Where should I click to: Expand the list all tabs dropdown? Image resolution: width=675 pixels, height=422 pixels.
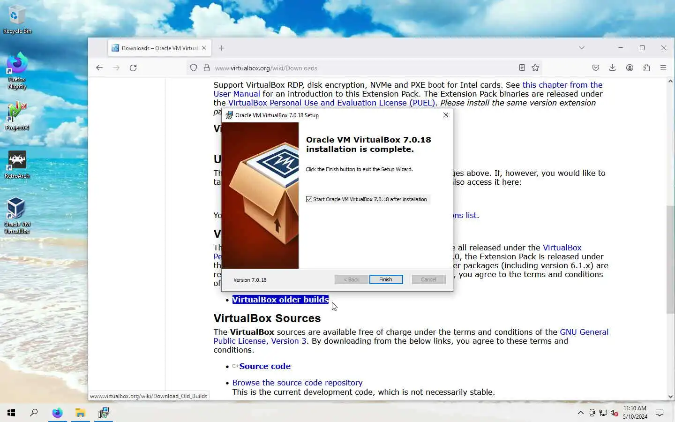click(582, 48)
